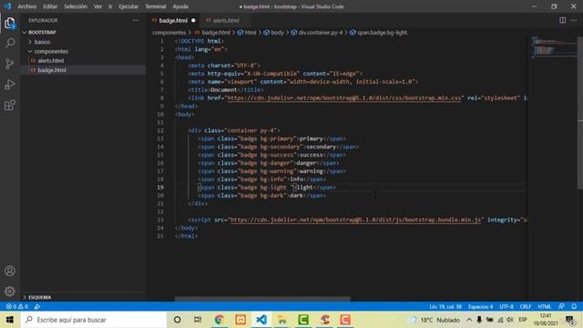Screen dimensions: 583x328
Task: Open notifications bell in status bar
Action: tap(574, 306)
